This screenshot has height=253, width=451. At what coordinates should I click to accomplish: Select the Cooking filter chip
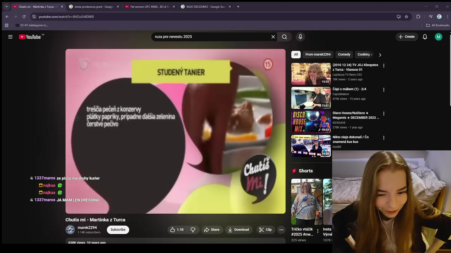(x=364, y=54)
